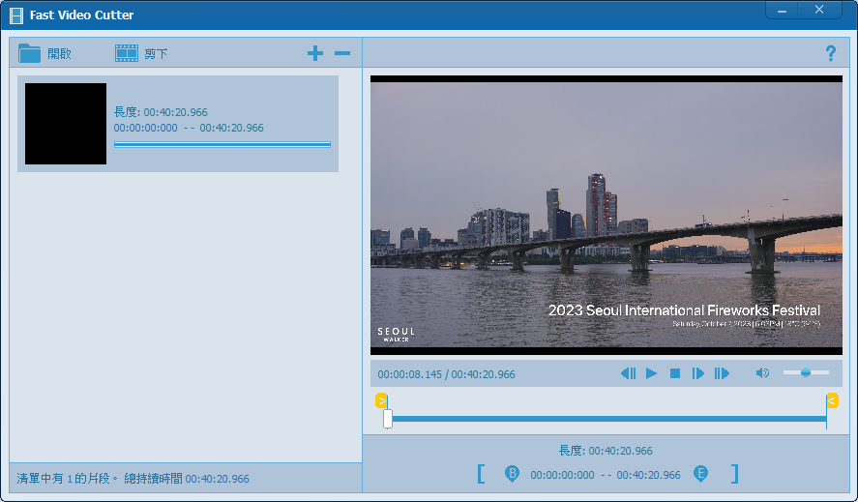Set the start point with left bracket
The height and width of the screenshot is (502, 858).
[x=481, y=474]
